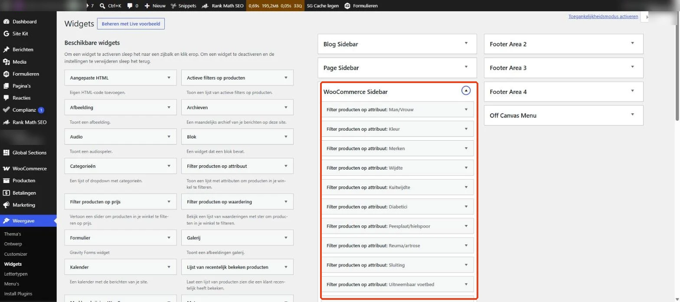The width and height of the screenshot is (680, 302).
Task: Click the Marketing megaphone icon
Action: click(x=6, y=205)
